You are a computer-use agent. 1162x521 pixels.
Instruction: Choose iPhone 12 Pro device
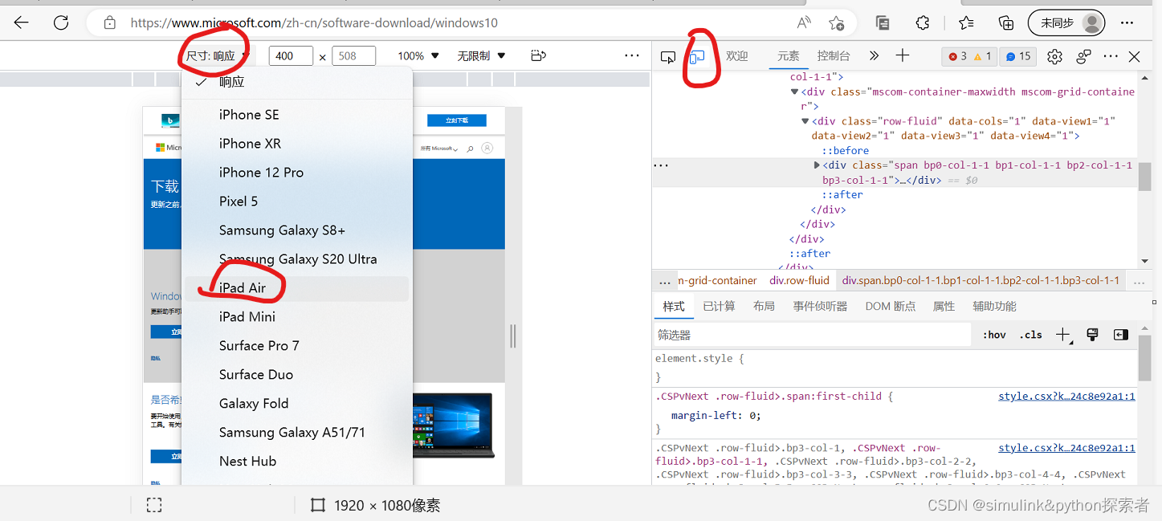pos(297,173)
